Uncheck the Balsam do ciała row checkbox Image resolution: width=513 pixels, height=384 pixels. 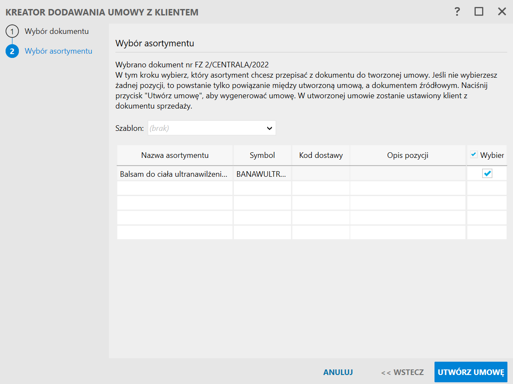(x=487, y=173)
